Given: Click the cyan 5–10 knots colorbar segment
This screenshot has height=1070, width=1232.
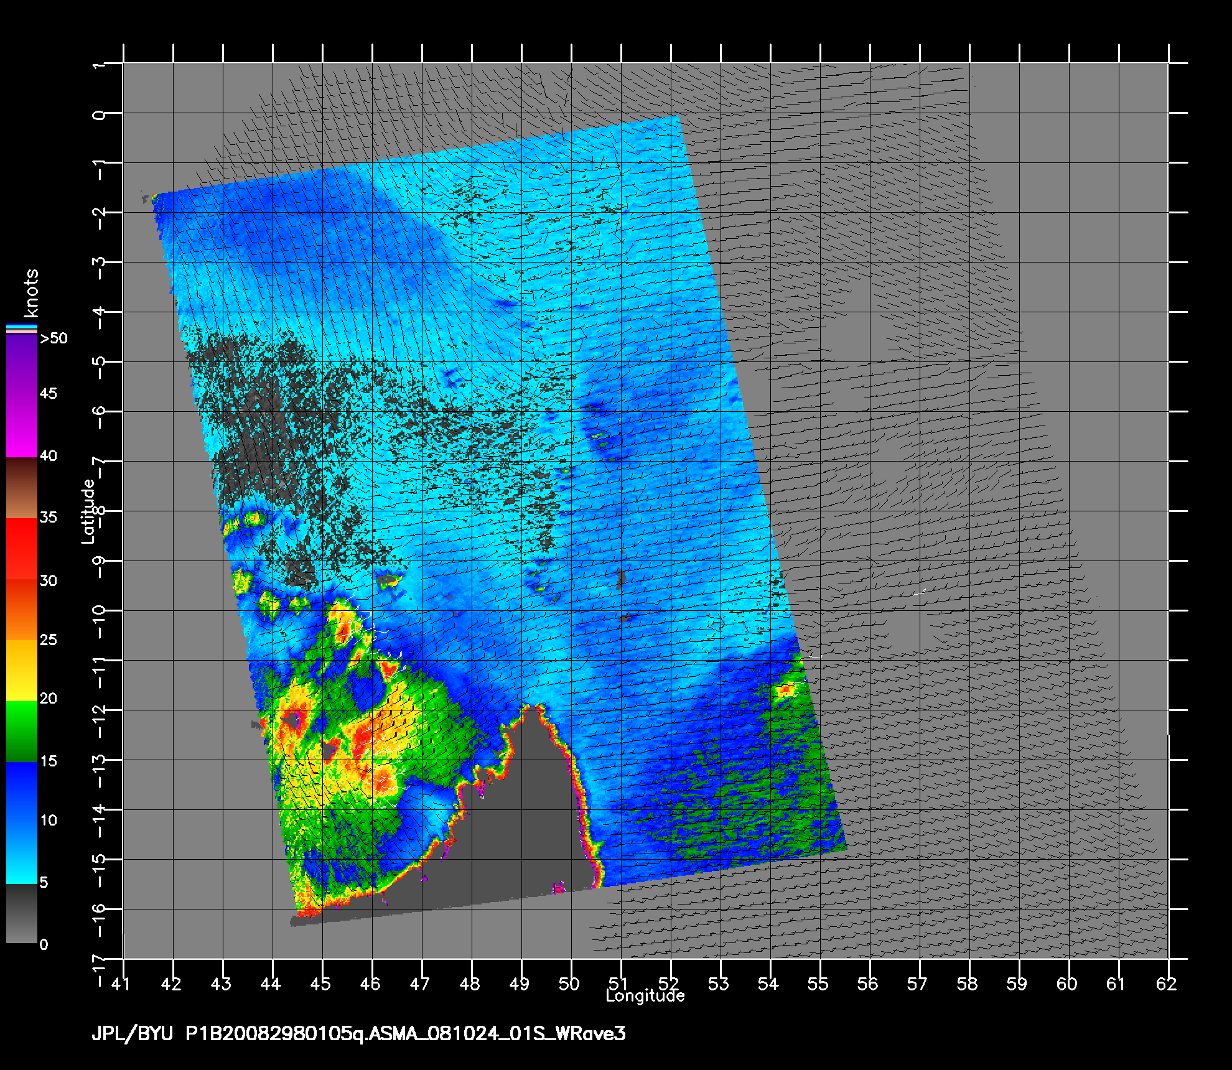Looking at the screenshot, I should pyautogui.click(x=22, y=853).
